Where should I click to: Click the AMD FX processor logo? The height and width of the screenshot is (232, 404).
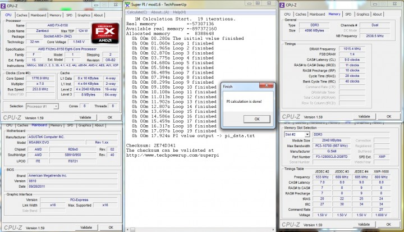(x=105, y=33)
